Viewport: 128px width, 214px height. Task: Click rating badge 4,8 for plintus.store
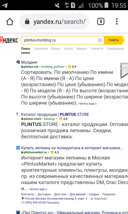63,119
